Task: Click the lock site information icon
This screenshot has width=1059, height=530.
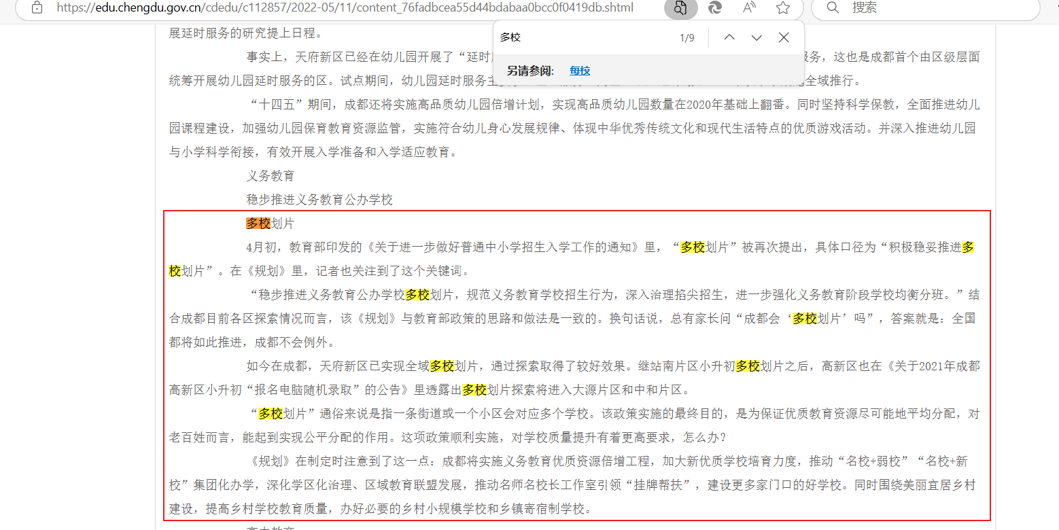Action: coord(37,7)
